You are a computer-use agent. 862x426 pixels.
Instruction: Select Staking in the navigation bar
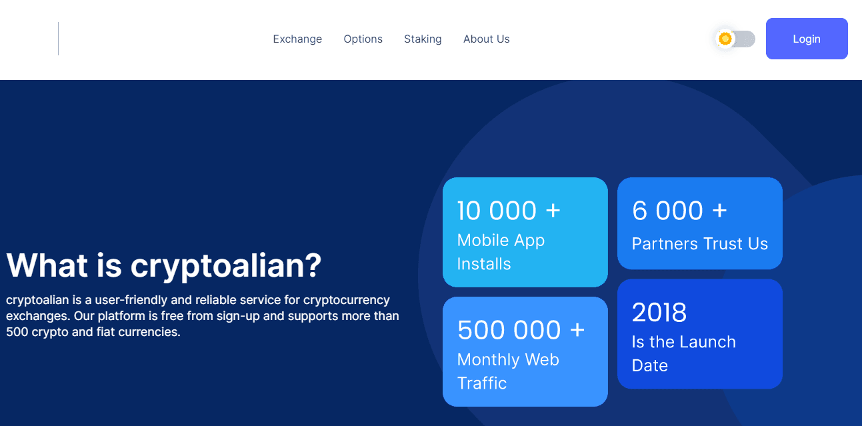(423, 39)
